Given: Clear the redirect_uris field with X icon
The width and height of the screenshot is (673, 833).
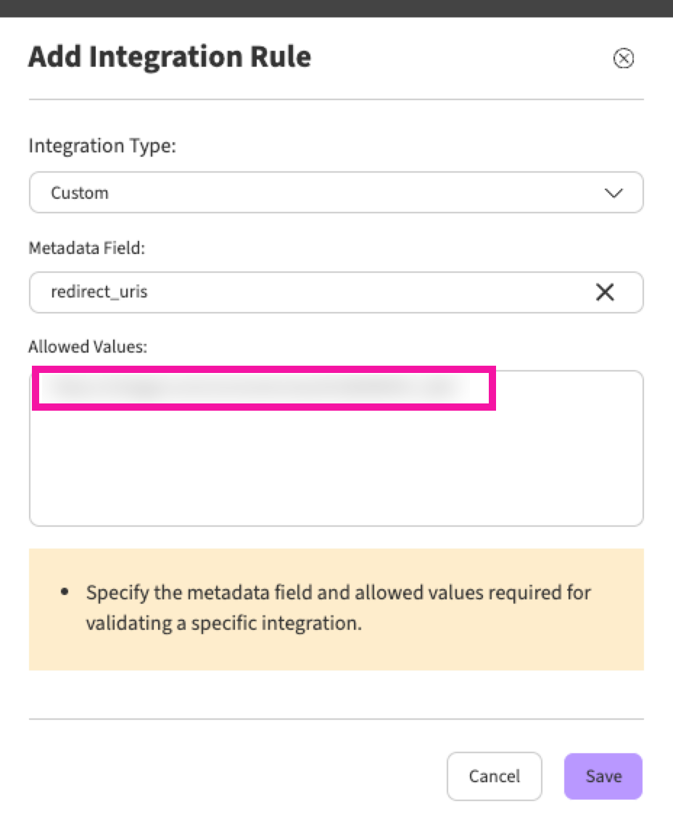Looking at the screenshot, I should (x=605, y=292).
